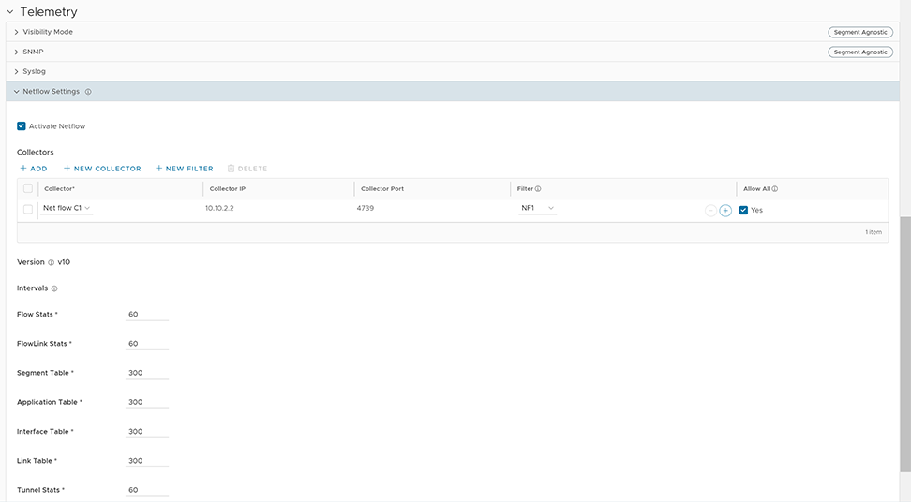
Task: Click info icon next to Netflow Settings
Action: (x=88, y=92)
